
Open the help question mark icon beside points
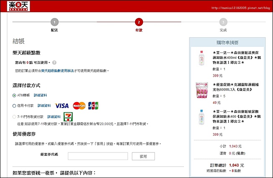pos(54,62)
